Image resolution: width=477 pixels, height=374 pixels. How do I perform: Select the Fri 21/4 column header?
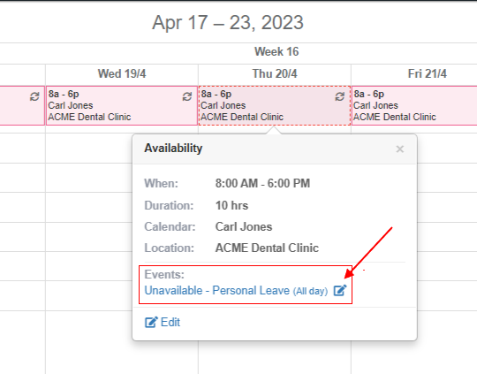click(428, 73)
